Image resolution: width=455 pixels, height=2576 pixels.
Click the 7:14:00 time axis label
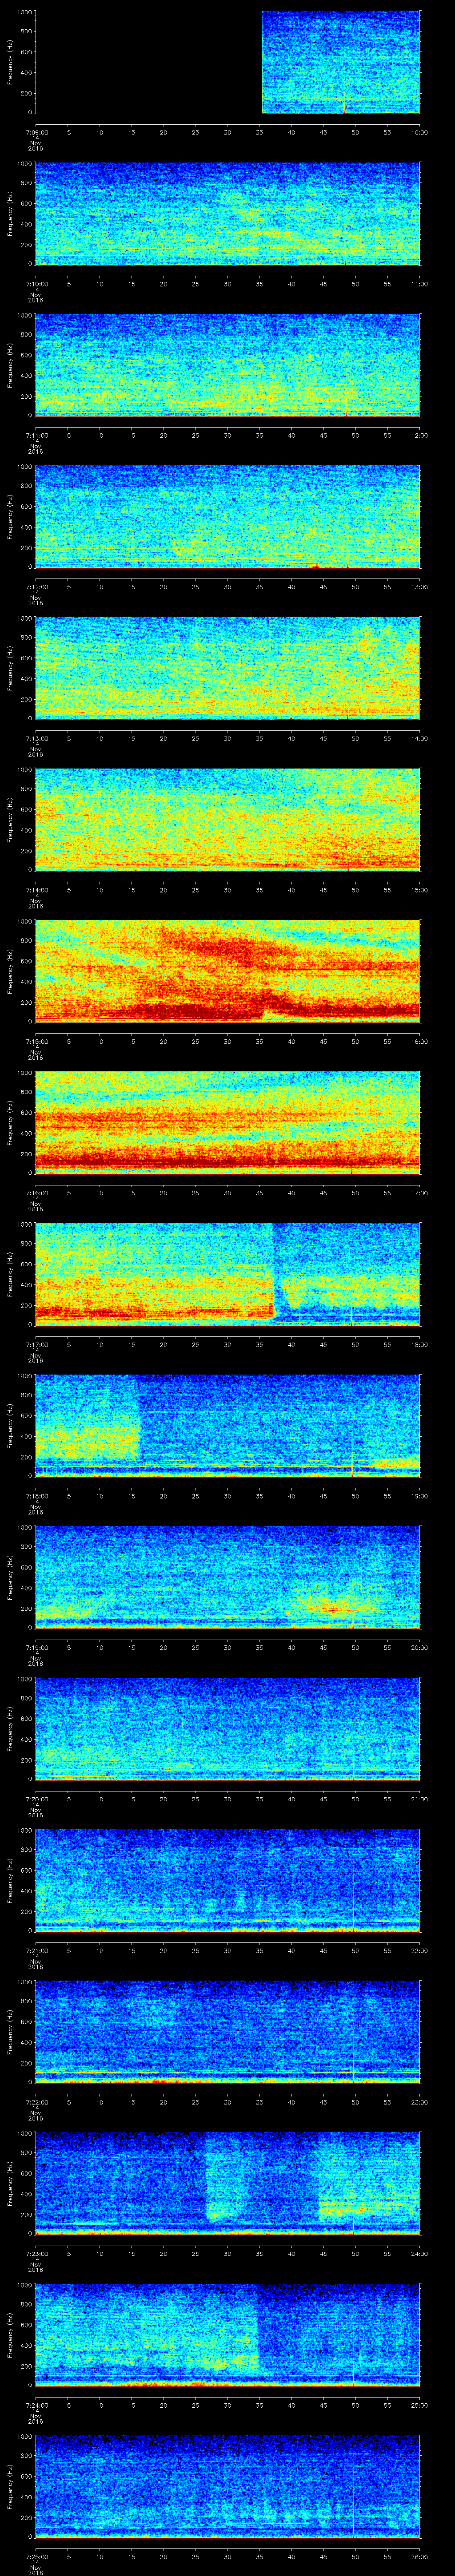tap(36, 890)
